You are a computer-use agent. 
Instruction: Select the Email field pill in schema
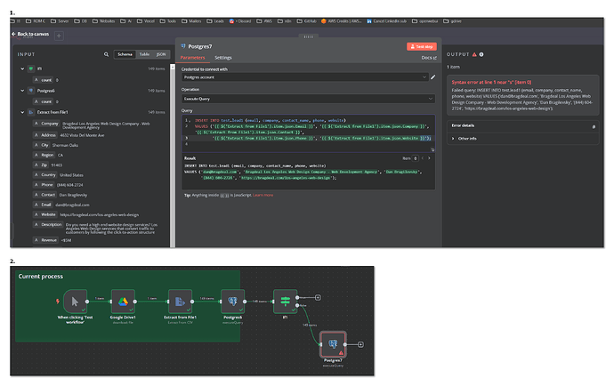pyautogui.click(x=43, y=205)
